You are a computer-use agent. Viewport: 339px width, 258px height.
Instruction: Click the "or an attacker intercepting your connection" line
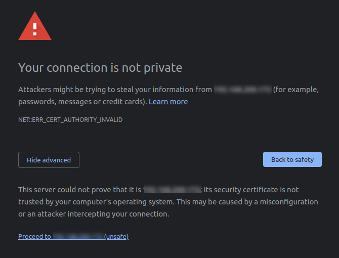(x=94, y=214)
